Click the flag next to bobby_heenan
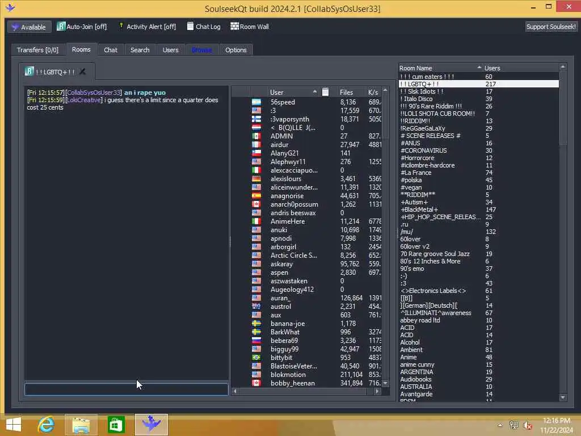This screenshot has height=436, width=581. (256, 383)
